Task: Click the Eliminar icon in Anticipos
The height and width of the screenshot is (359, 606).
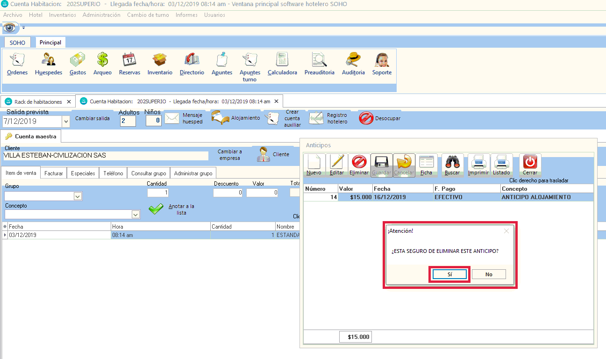Action: pos(359,162)
